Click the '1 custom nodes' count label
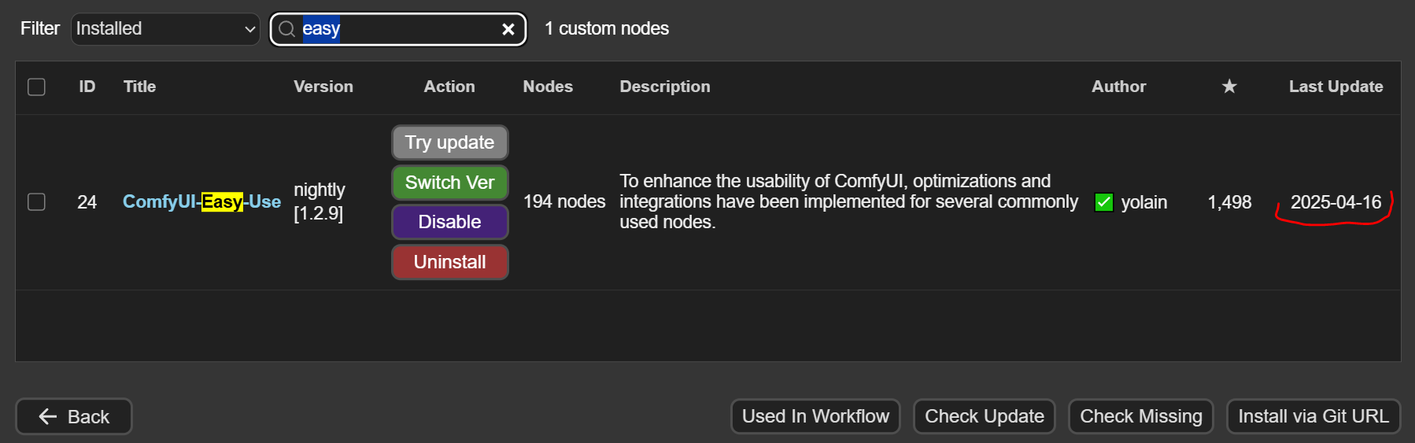Viewport: 1415px width, 443px height. tap(607, 29)
